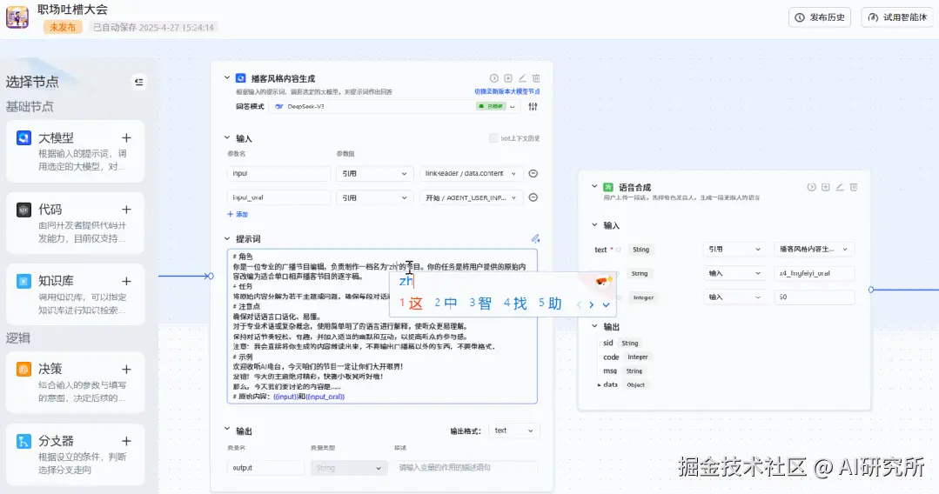
Task: Rename the 语音合成 node with pencil icon
Action: pos(840,187)
